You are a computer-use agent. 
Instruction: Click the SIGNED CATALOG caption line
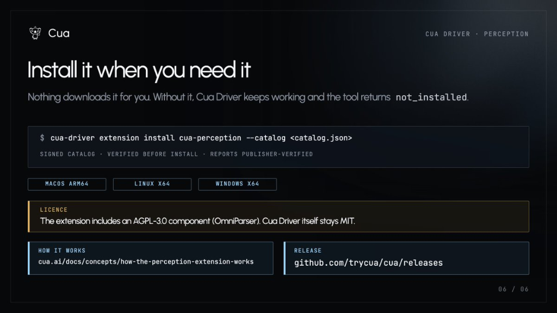click(176, 154)
